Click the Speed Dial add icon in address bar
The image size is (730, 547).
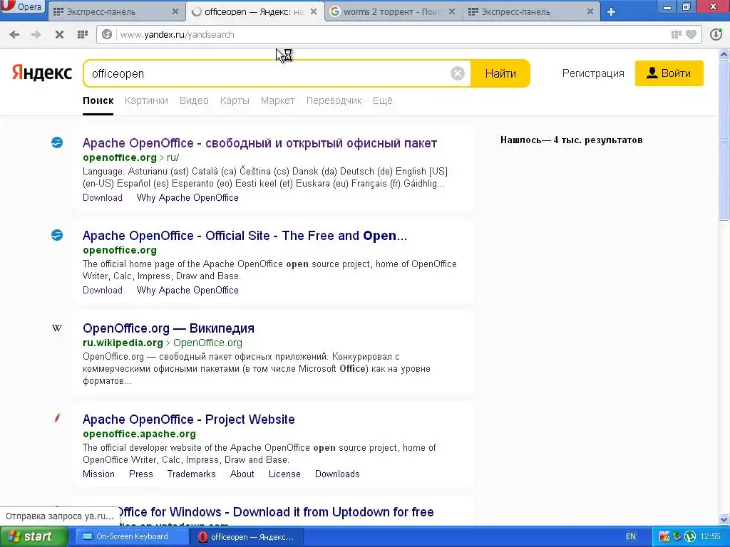tap(677, 34)
